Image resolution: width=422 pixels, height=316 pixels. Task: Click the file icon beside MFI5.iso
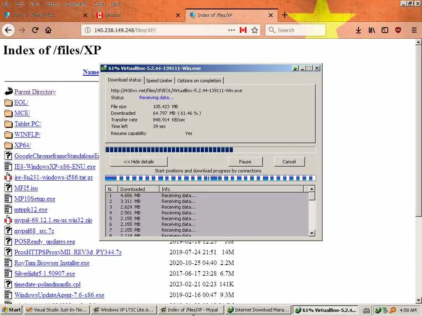[8, 188]
